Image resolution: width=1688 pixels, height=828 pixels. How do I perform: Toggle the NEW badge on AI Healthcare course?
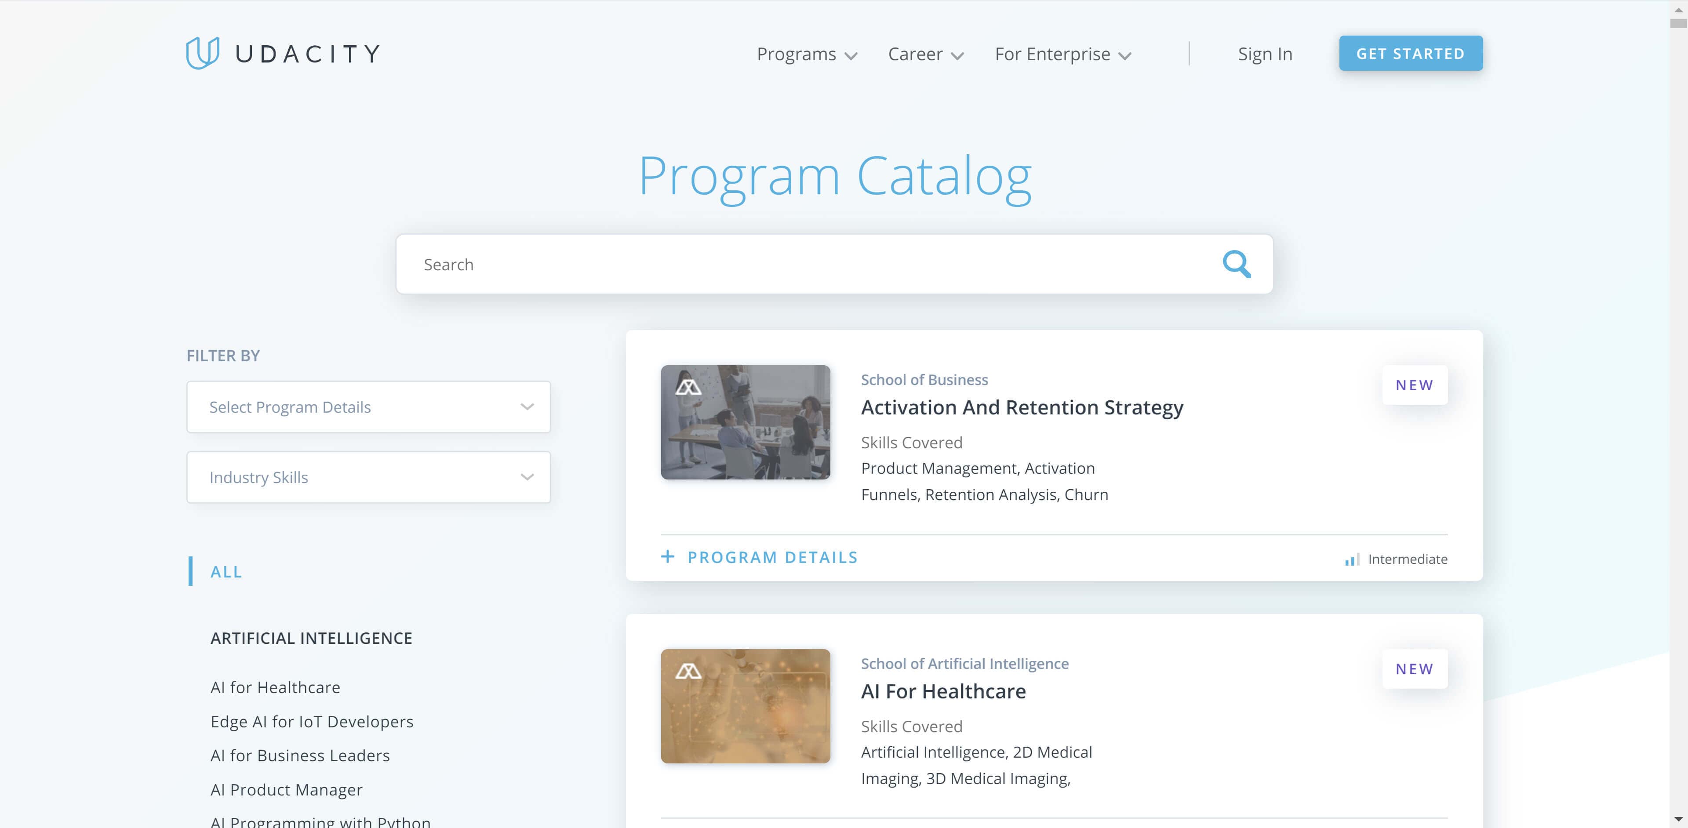coord(1414,668)
